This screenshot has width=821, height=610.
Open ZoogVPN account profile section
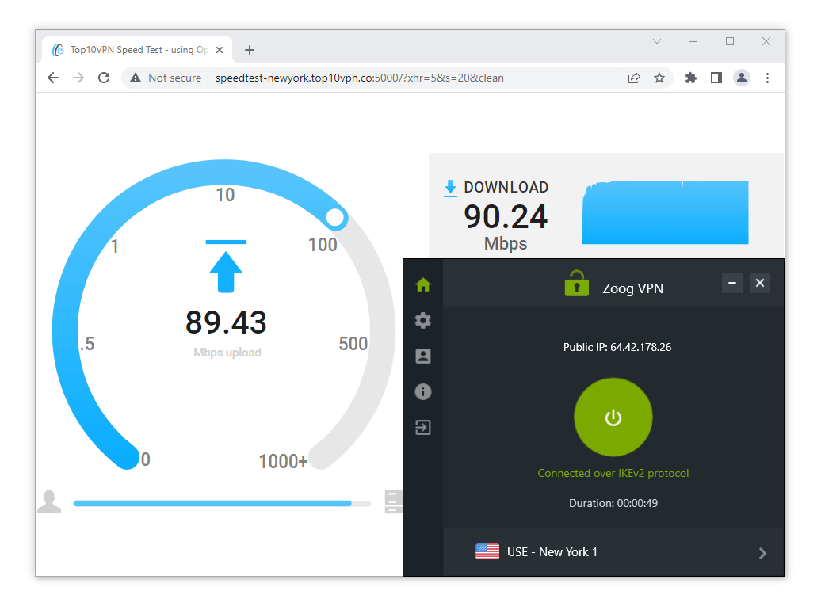pyautogui.click(x=422, y=356)
